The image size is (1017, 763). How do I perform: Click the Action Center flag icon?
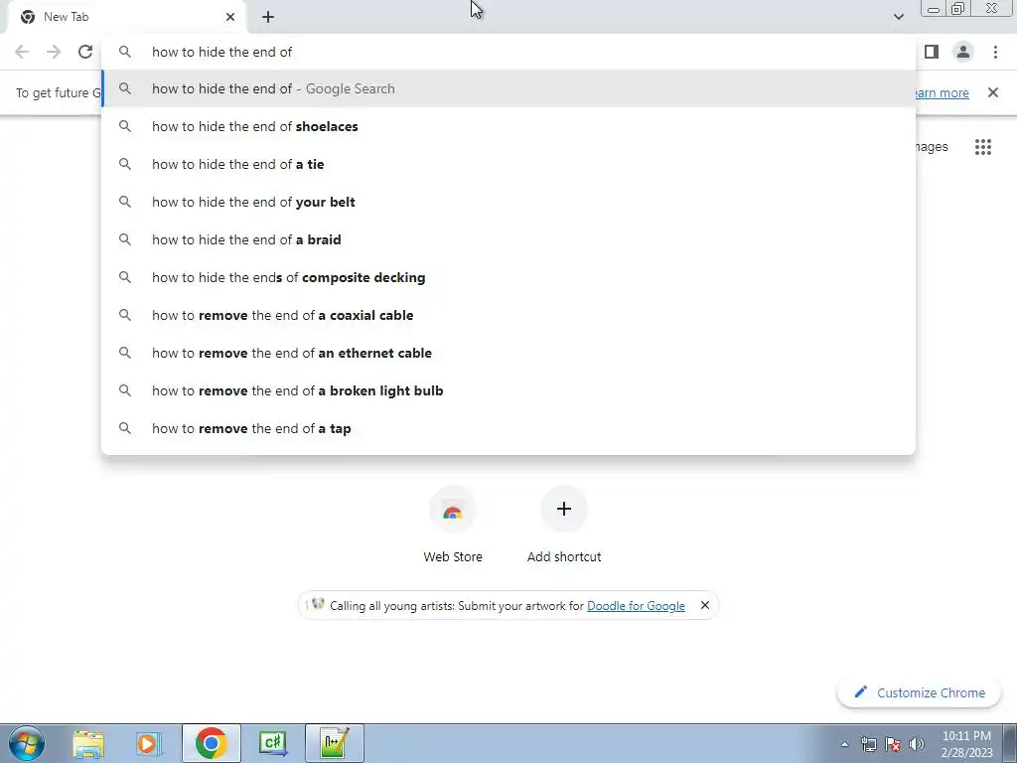893,744
